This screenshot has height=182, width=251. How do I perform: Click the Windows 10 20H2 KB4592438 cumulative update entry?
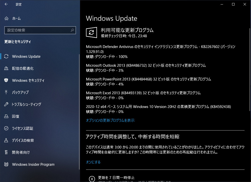(159, 109)
